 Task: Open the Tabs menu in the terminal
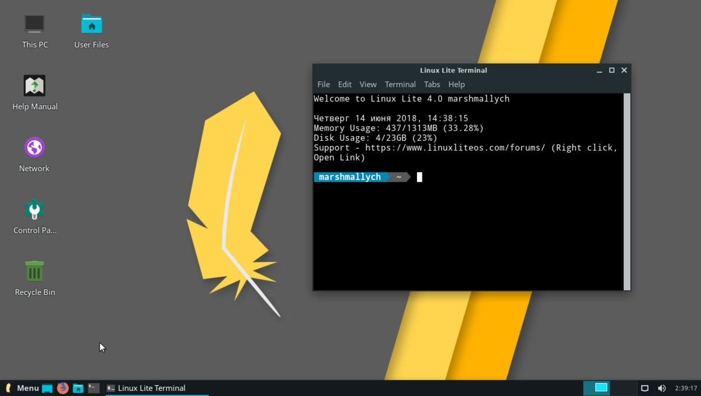[x=432, y=84]
